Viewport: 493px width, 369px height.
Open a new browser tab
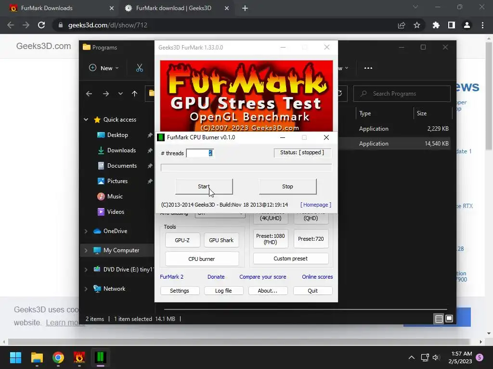click(x=245, y=8)
